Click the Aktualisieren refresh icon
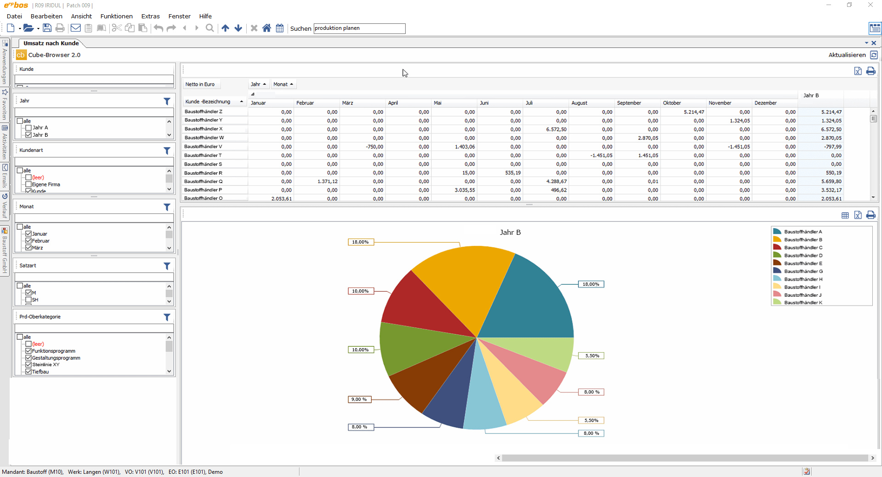 (875, 55)
